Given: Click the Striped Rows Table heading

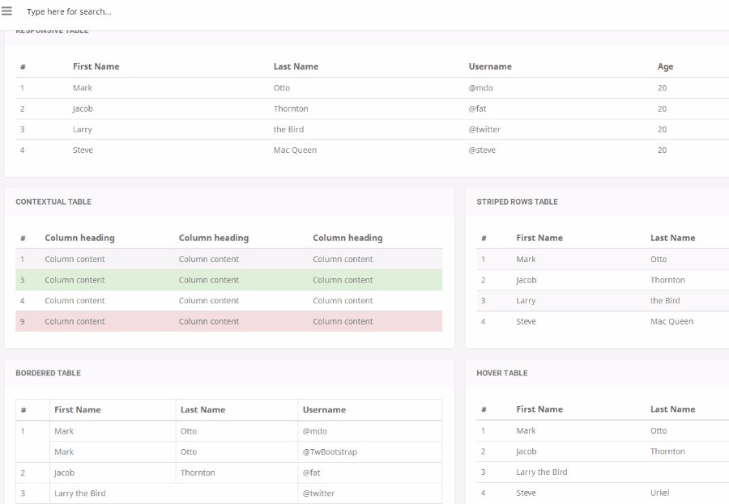Looking at the screenshot, I should (x=517, y=201).
